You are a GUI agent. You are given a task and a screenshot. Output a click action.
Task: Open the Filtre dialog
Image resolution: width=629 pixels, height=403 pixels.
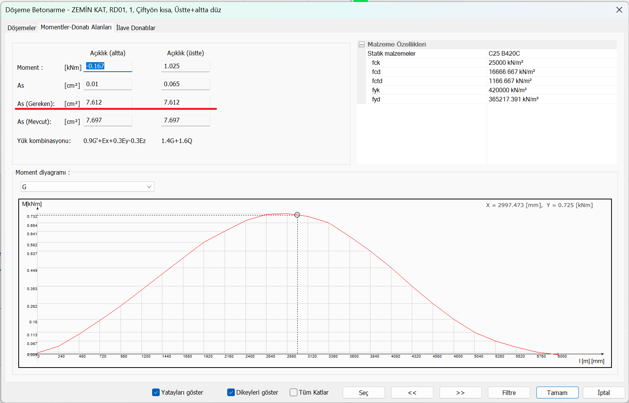click(509, 393)
